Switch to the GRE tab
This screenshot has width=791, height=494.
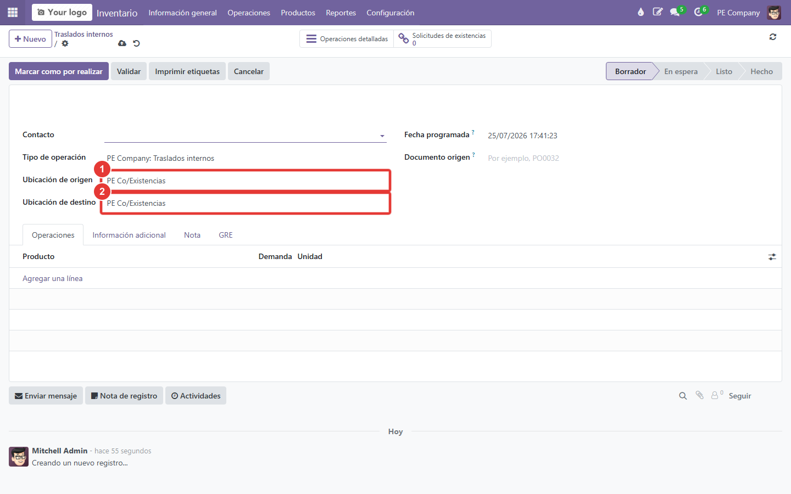coord(226,235)
